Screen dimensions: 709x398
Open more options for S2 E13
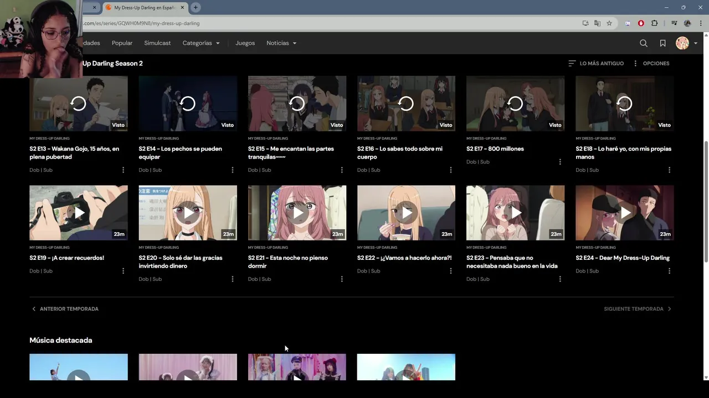(x=123, y=170)
